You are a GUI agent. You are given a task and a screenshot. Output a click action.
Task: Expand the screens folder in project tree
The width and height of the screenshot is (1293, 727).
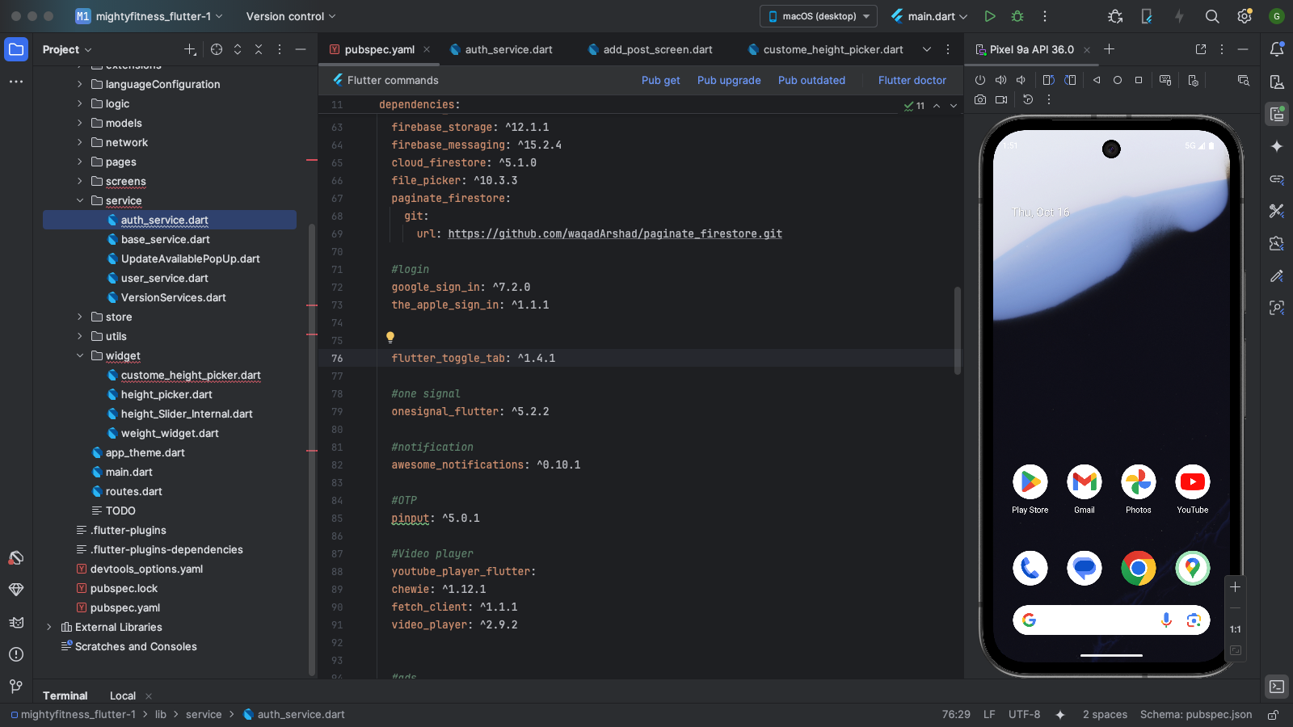(x=80, y=181)
